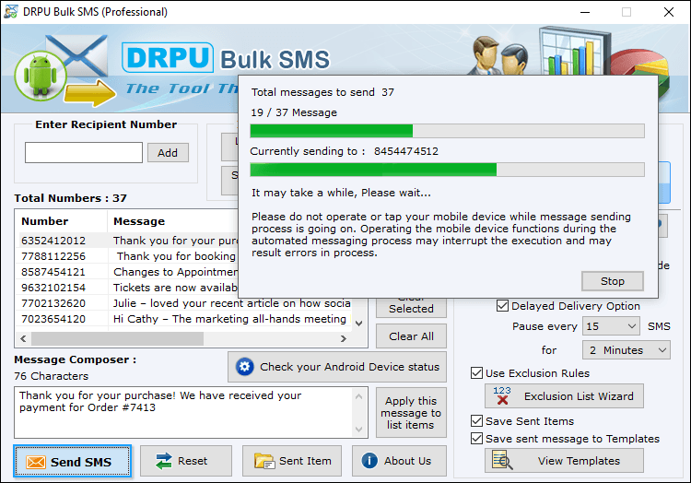691x483 pixels.
Task: Toggle Use Exclusion Rules checkbox
Action: pos(476,373)
